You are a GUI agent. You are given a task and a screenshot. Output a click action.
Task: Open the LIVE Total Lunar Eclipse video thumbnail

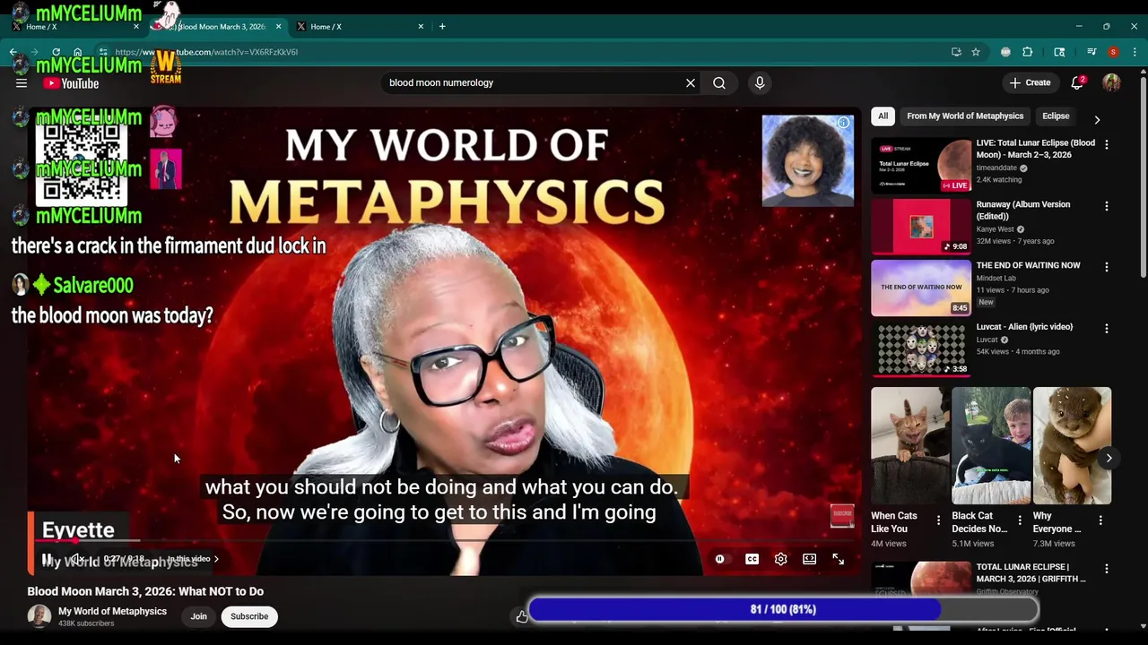coord(921,165)
